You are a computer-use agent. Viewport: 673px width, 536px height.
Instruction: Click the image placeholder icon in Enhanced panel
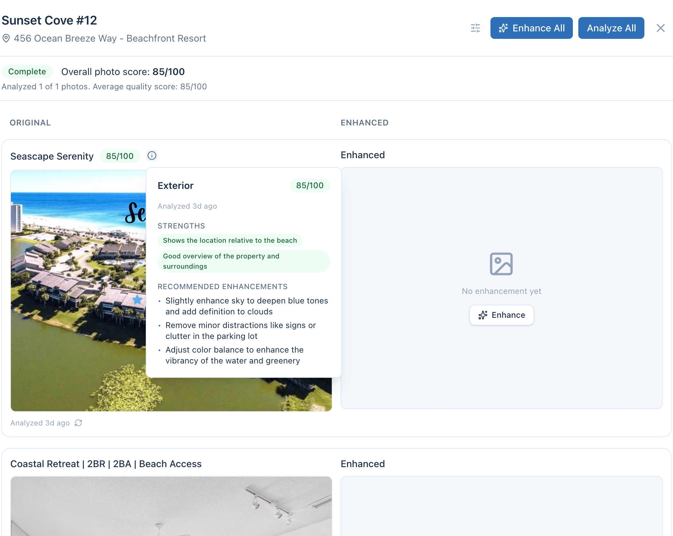tap(501, 263)
